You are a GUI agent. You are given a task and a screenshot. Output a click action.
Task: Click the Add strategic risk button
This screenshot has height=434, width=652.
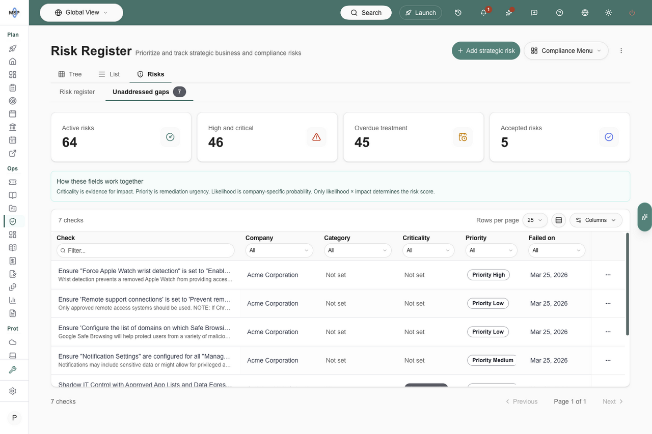tap(486, 51)
